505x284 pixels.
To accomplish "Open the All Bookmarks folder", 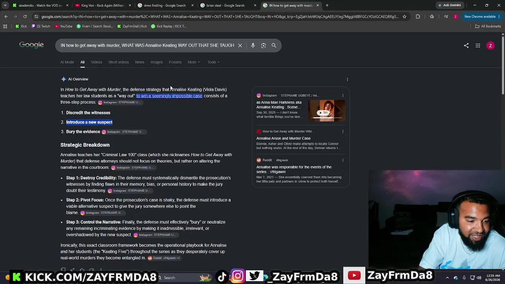I will pos(488,26).
